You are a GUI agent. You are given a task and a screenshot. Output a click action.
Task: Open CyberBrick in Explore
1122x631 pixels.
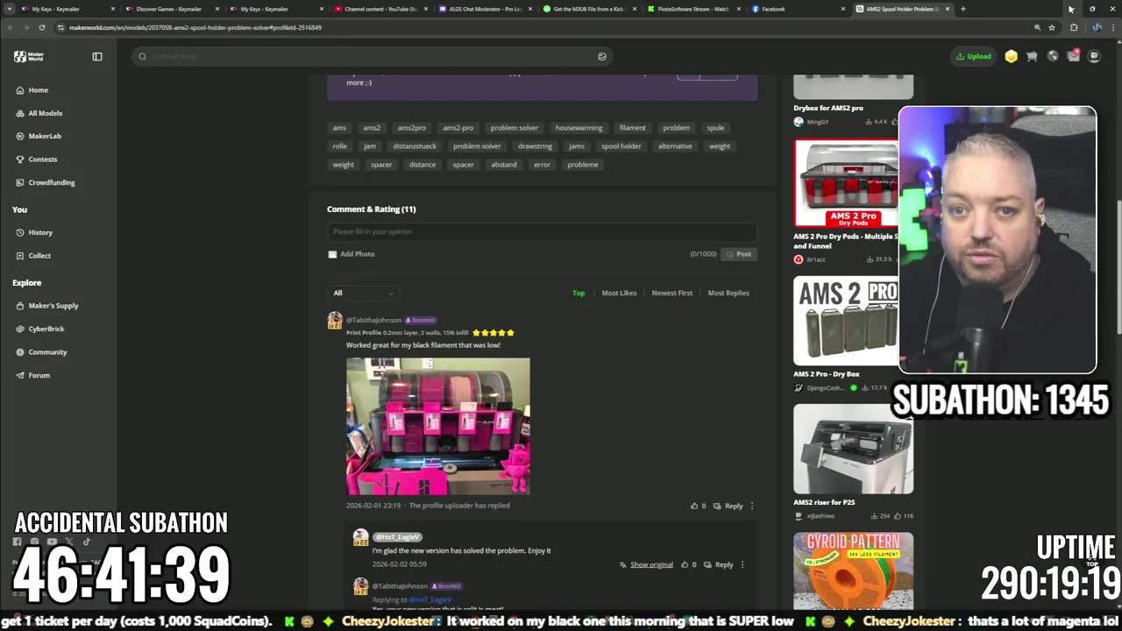click(39, 329)
